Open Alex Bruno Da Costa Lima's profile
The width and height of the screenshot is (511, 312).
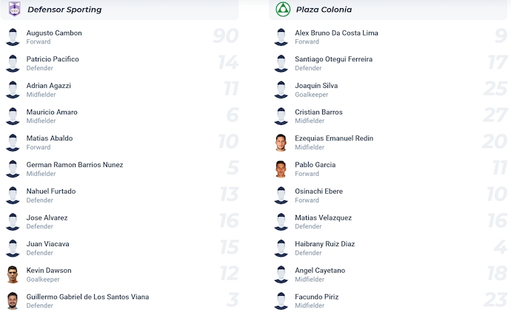[x=336, y=33]
